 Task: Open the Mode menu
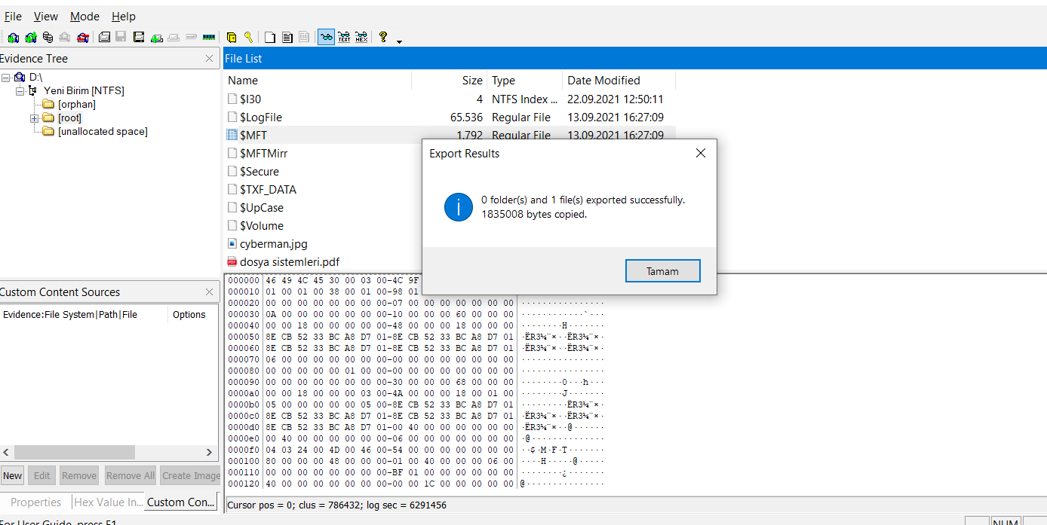tap(84, 16)
